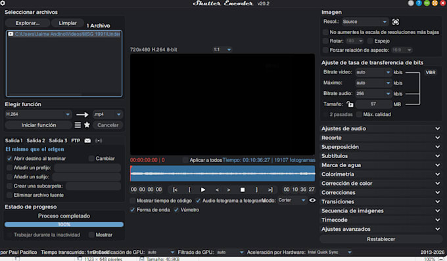
Task: Open the Bitrate vídeo dropdown
Action: tap(373, 72)
